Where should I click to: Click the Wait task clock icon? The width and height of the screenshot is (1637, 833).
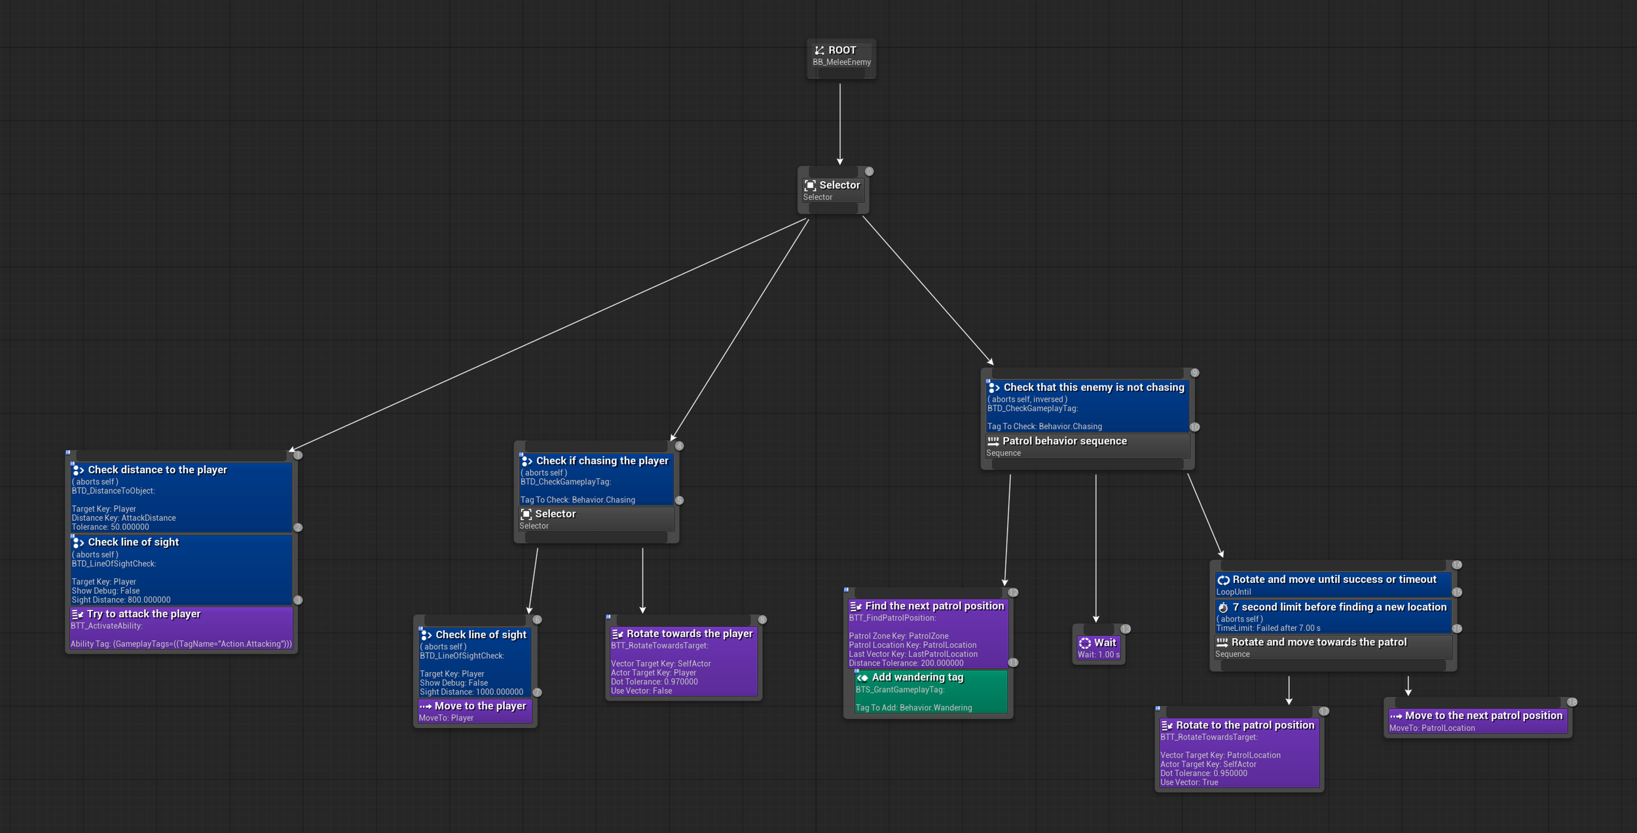click(x=1084, y=643)
